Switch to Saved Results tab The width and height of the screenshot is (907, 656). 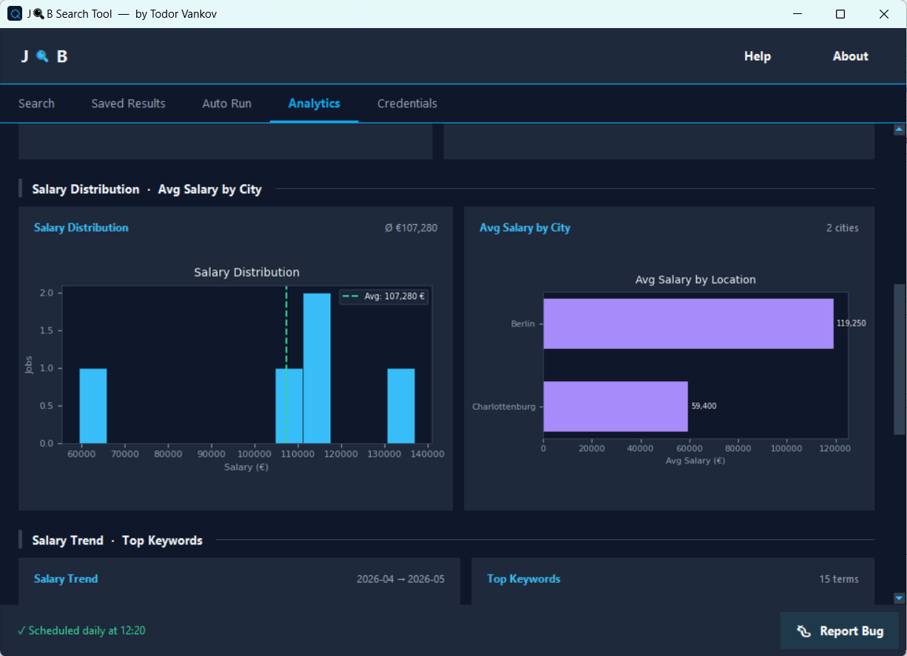coord(128,104)
